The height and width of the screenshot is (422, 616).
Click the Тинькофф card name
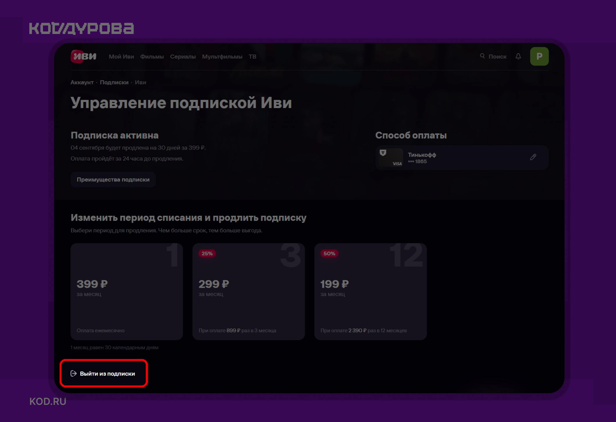point(422,155)
